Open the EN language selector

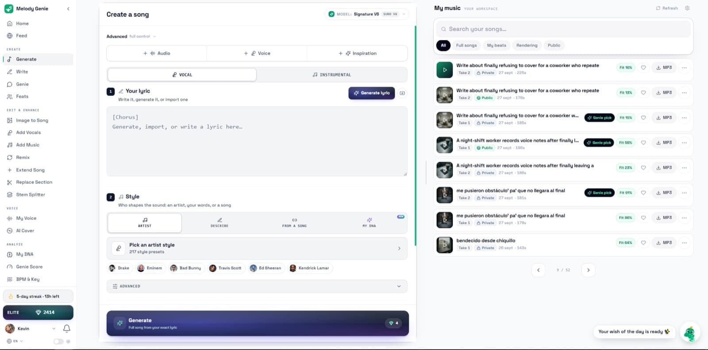click(x=15, y=341)
